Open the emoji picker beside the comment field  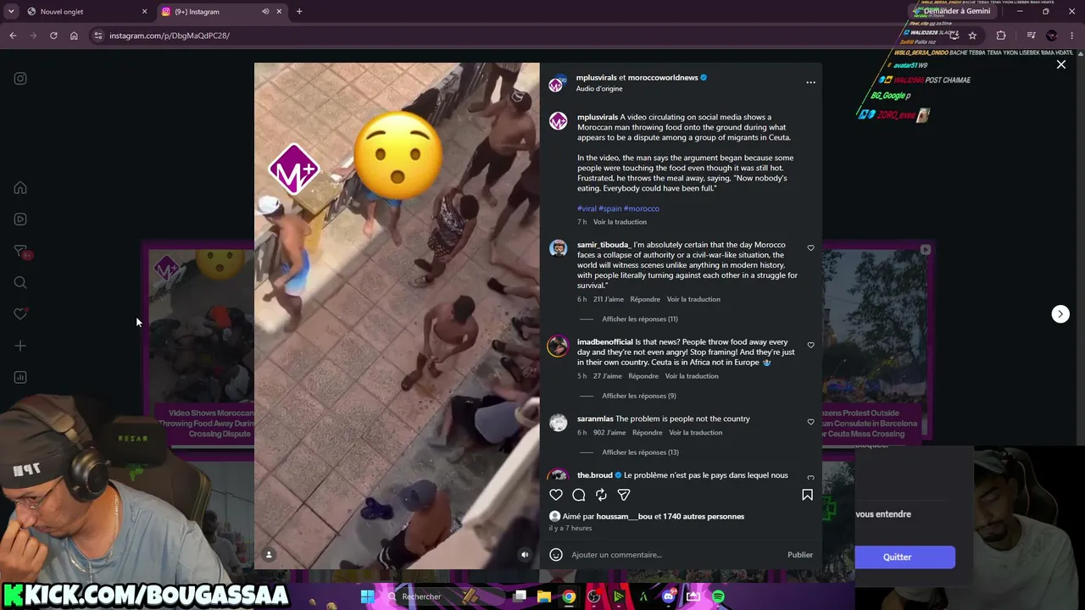[x=556, y=555]
